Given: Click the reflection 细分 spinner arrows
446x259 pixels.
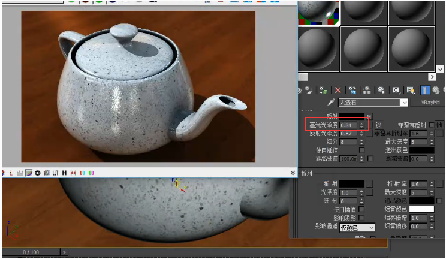Looking at the screenshot, I should click(x=361, y=141).
